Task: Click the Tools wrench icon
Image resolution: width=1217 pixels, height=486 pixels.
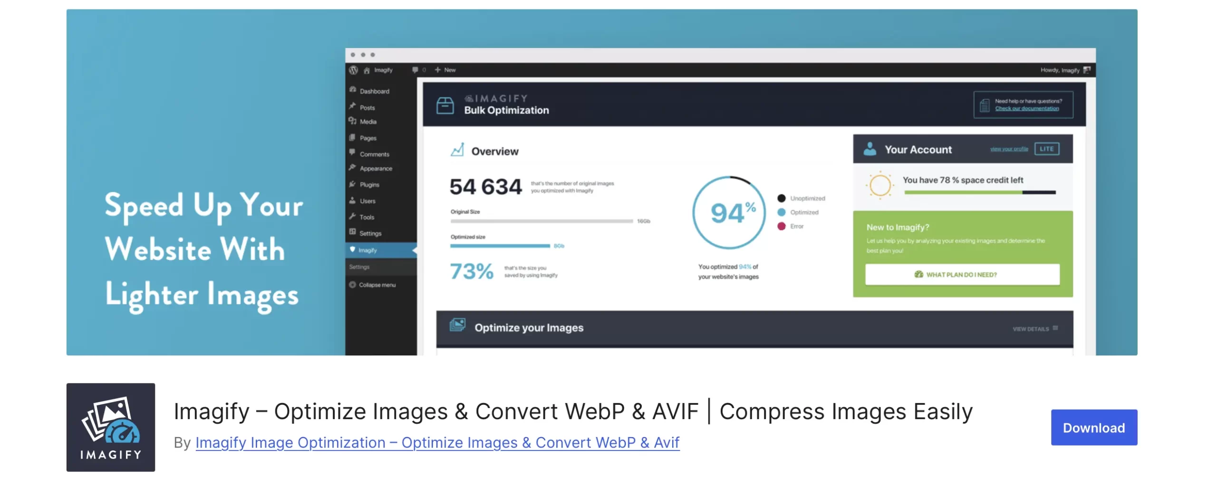Action: tap(352, 216)
